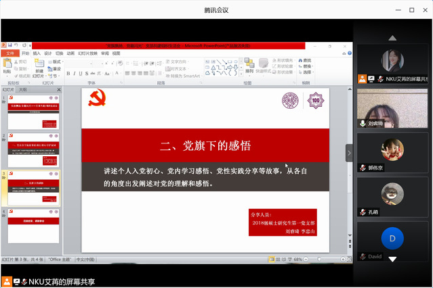
Task: Click the Paste icon in the clipboard group
Action: coord(7,66)
